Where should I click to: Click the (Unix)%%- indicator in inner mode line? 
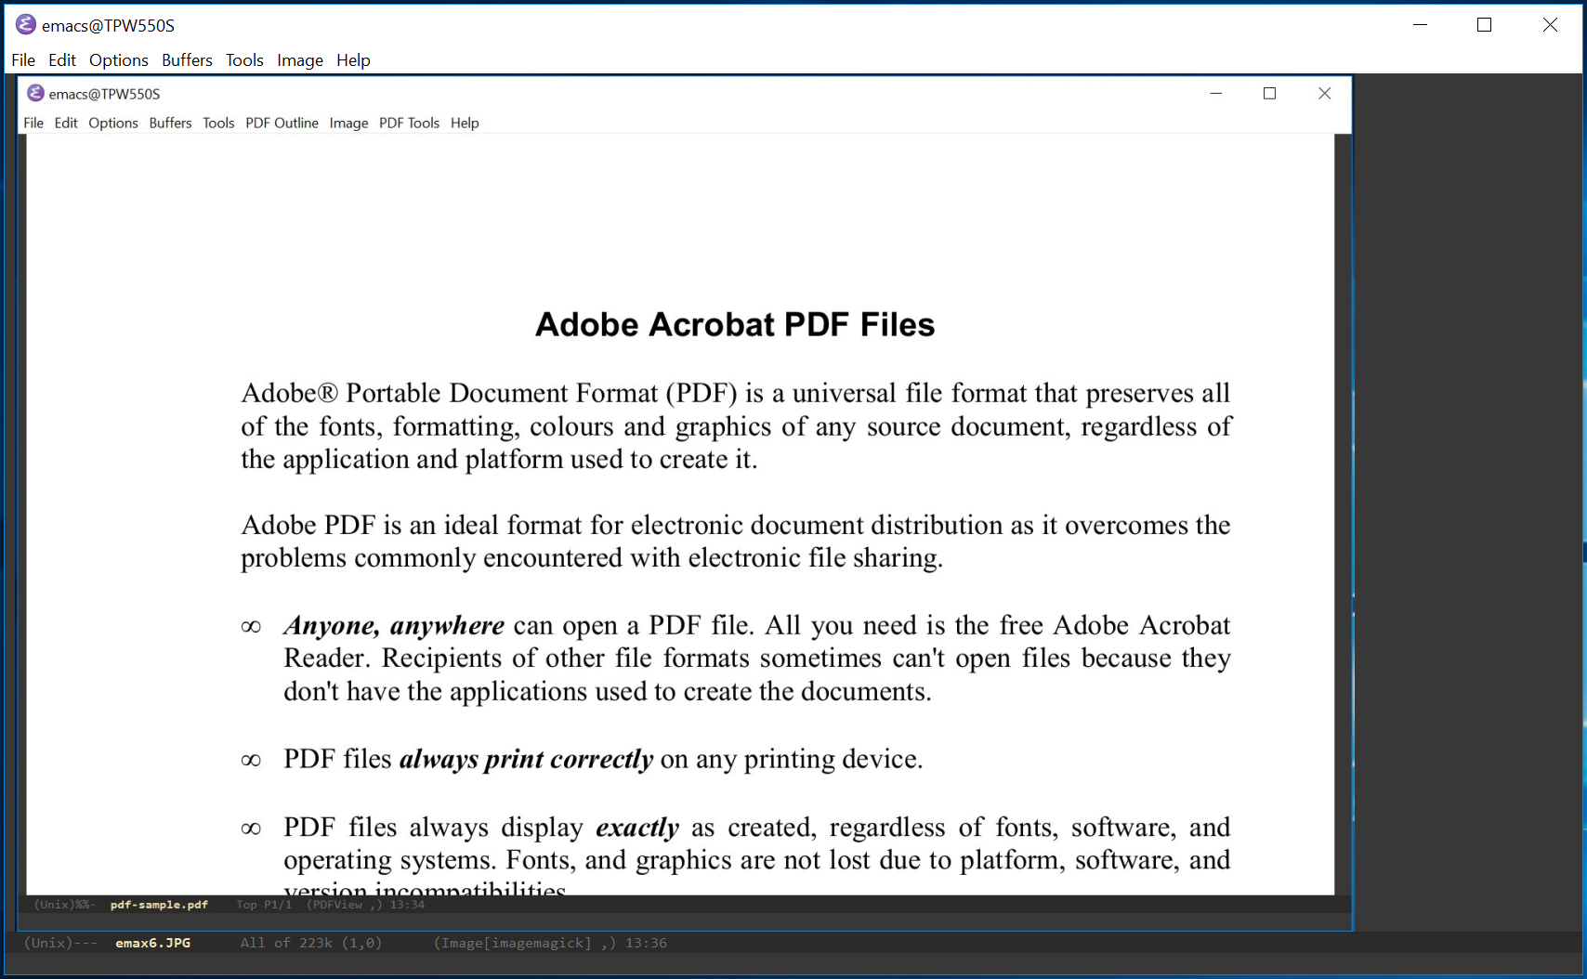point(64,905)
